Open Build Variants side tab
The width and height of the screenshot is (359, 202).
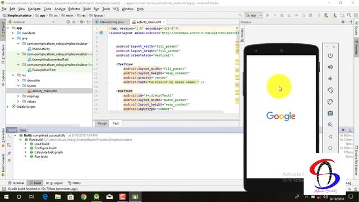[3, 165]
